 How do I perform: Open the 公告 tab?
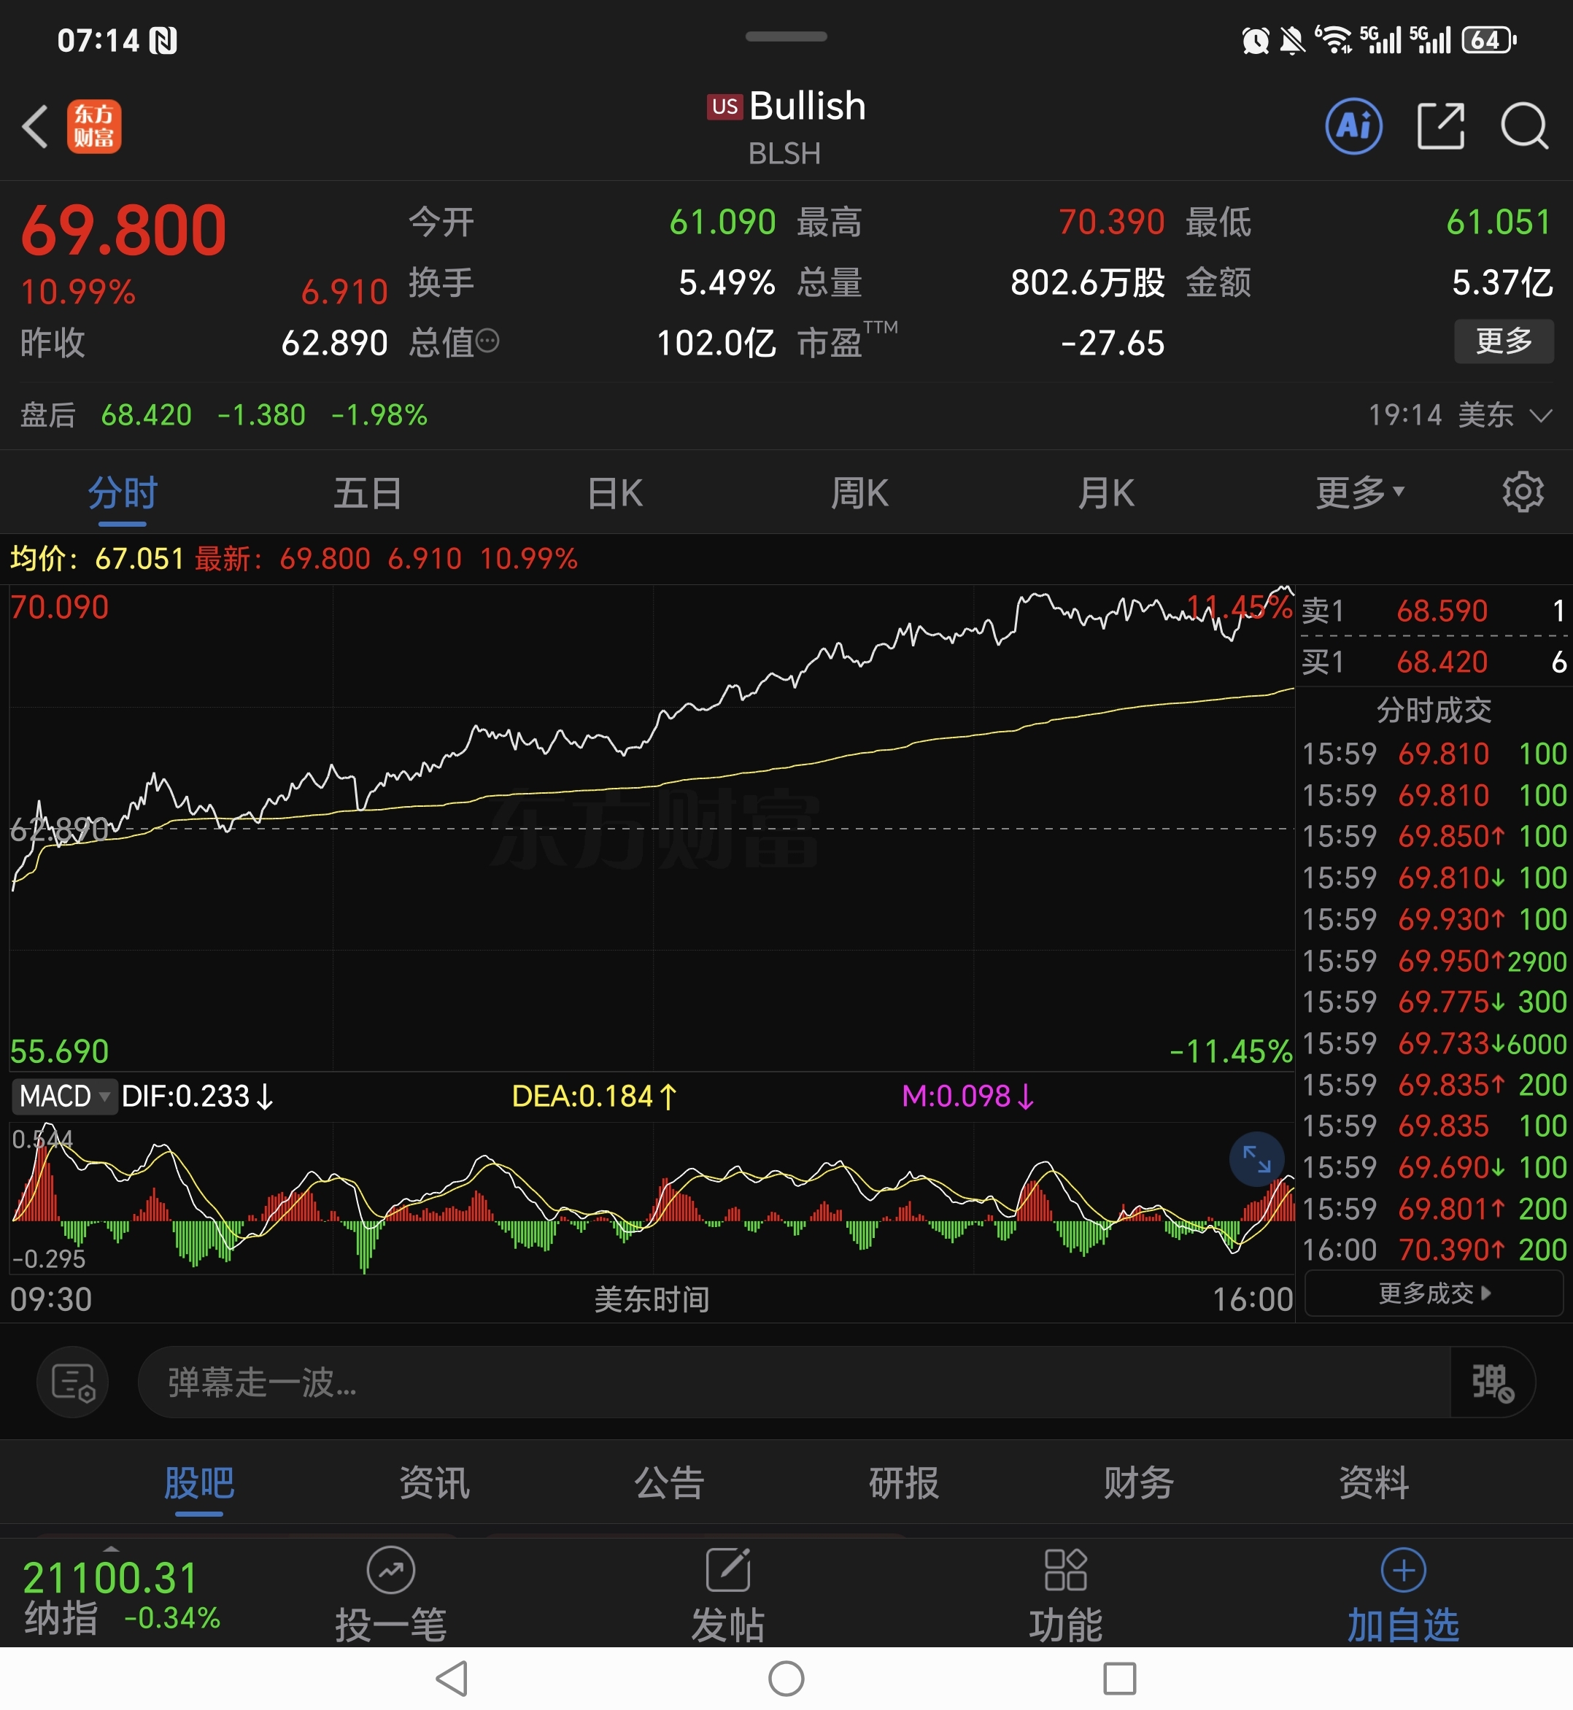[669, 1482]
